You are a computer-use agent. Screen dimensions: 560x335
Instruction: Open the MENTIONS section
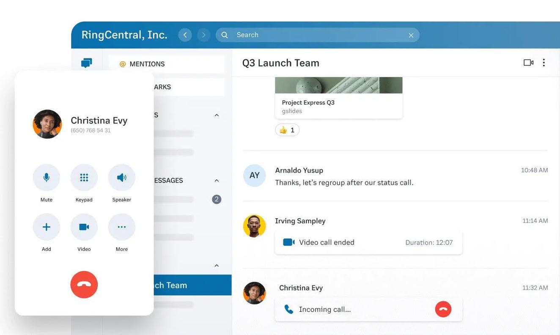coord(167,64)
